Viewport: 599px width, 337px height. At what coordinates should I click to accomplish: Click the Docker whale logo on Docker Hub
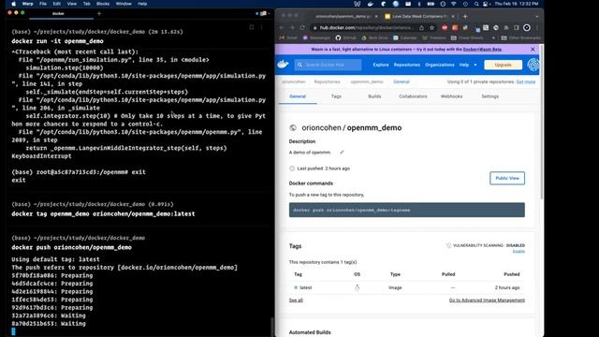click(x=283, y=65)
